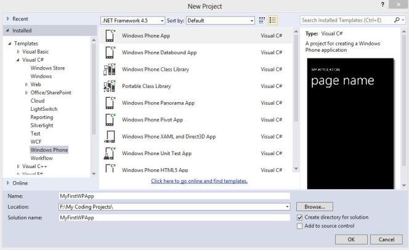Click the XAML and Direct3D App icon
The image size is (409, 250).
(x=110, y=137)
